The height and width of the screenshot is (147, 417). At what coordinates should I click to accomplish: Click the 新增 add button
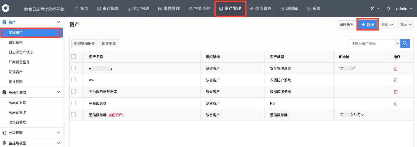368,25
